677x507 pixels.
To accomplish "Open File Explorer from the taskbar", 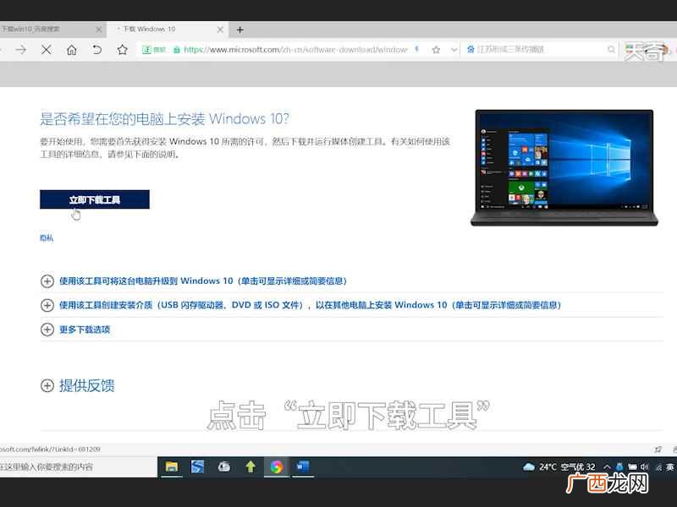I will point(172,467).
